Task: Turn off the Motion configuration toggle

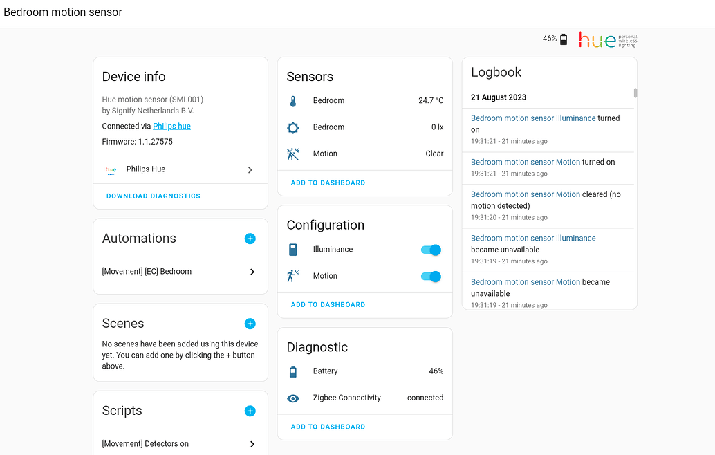Action: pos(430,275)
